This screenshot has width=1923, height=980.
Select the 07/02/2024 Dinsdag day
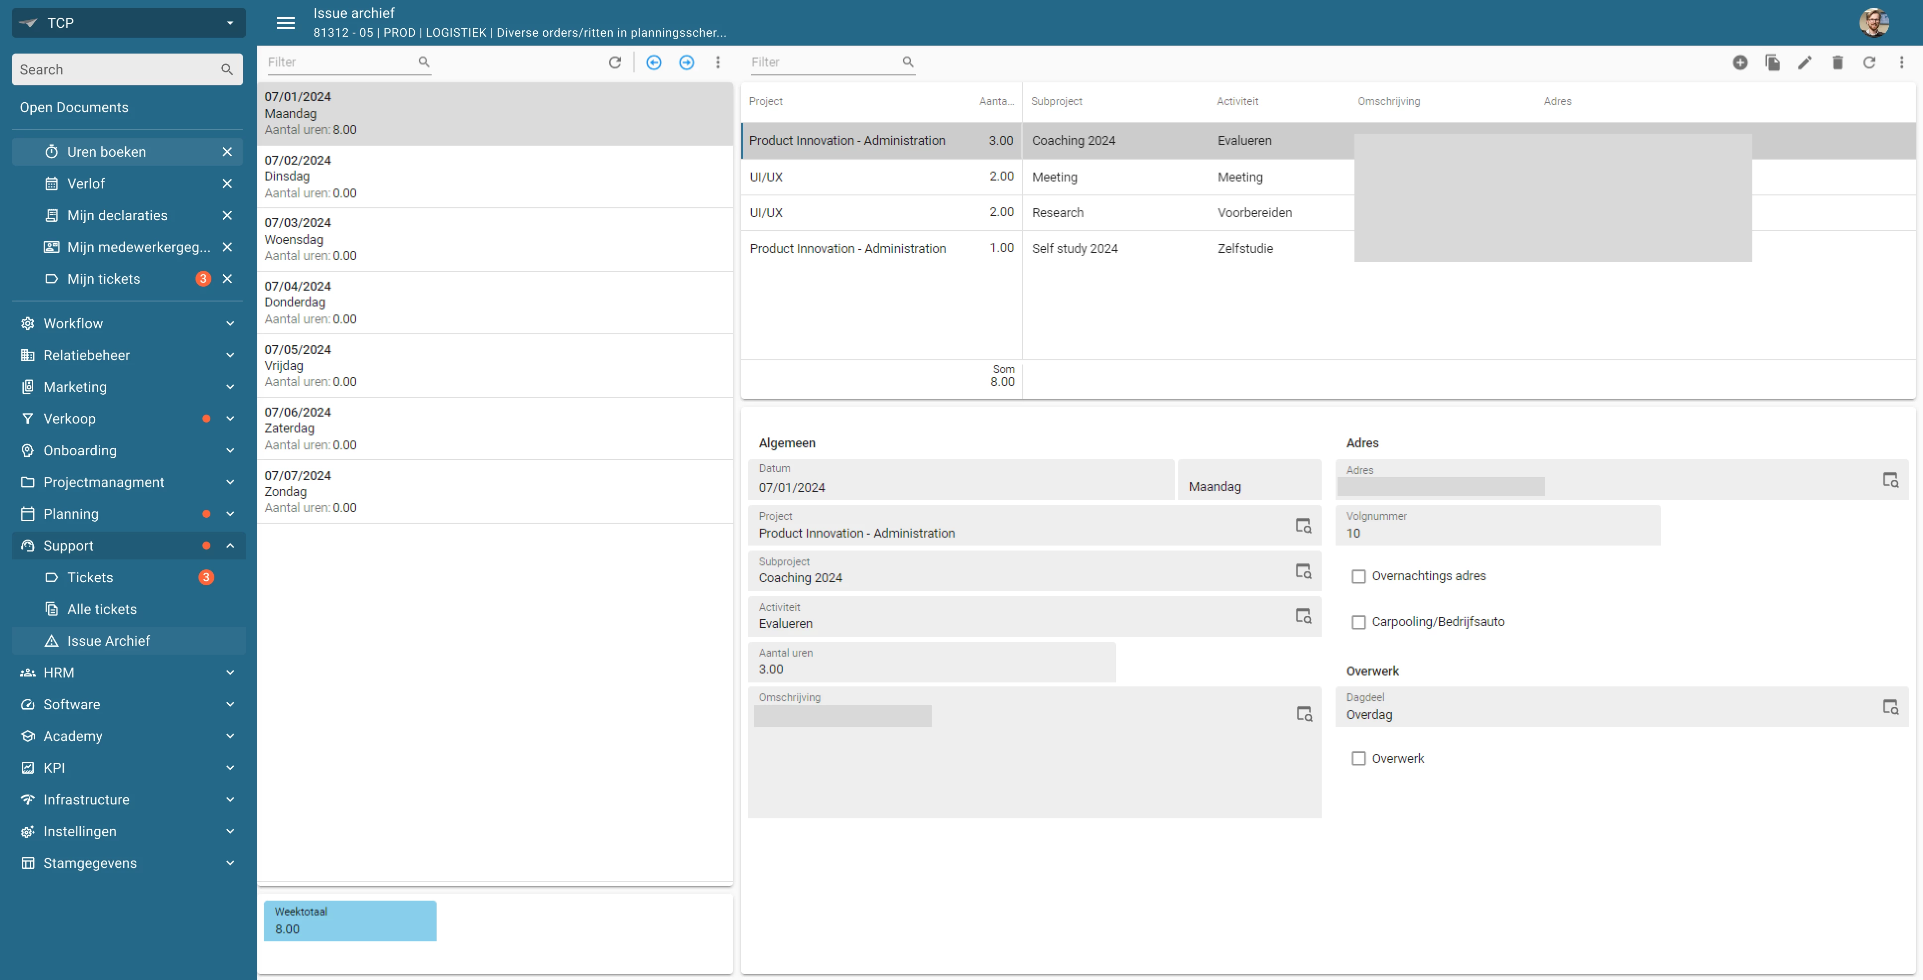pyautogui.click(x=495, y=176)
